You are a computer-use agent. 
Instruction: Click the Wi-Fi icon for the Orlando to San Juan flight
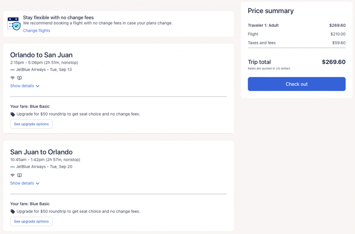pyautogui.click(x=12, y=78)
